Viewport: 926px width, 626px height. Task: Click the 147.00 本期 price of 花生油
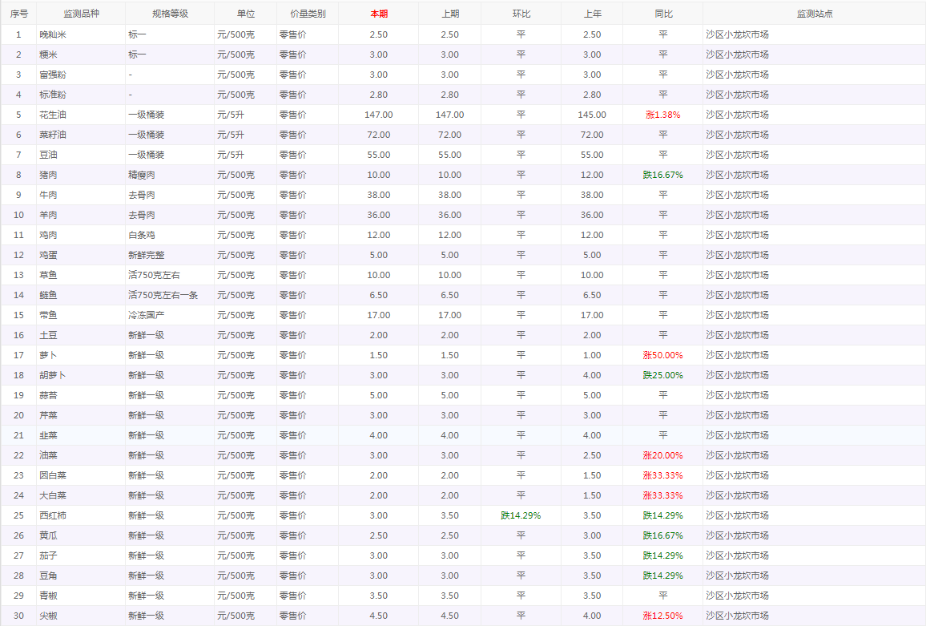click(379, 115)
